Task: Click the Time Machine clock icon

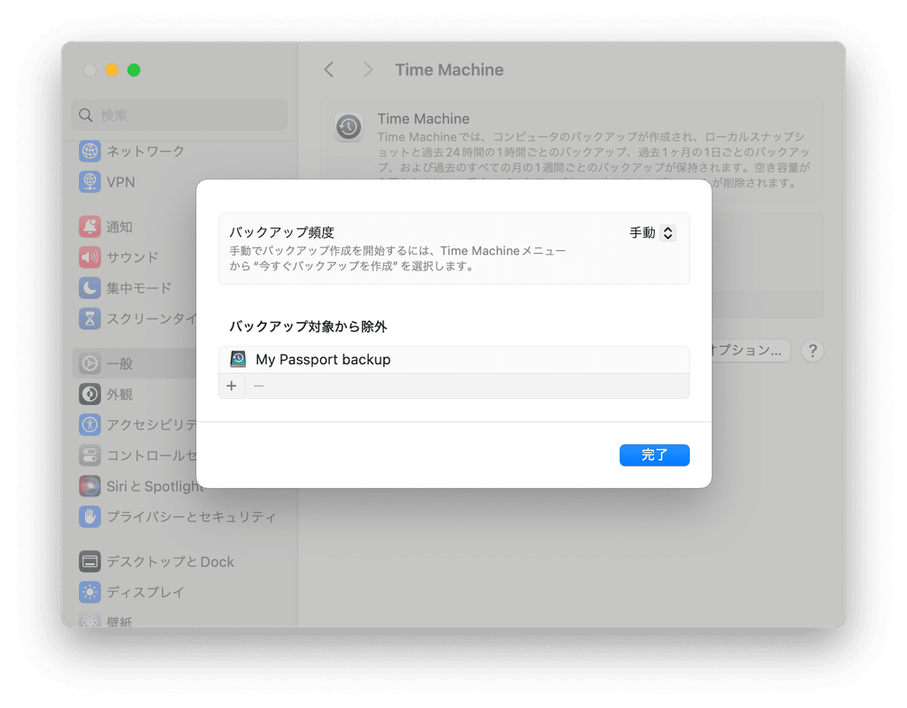Action: [x=348, y=127]
